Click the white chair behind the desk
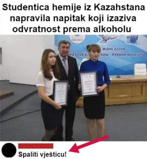The image size is (147, 159). 140,69
